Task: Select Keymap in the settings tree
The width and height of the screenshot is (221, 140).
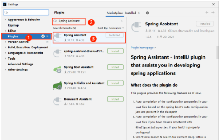Action: tap(13, 25)
